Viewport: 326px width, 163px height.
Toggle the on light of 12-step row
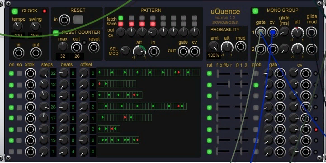point(11,85)
